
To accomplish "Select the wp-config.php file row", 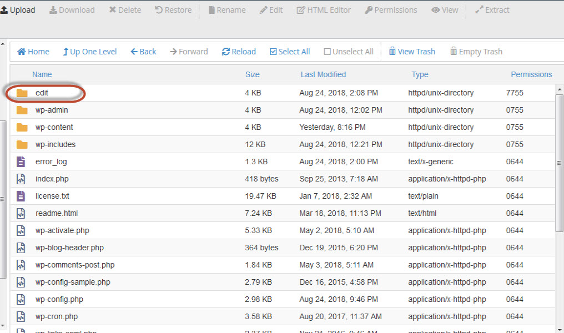I will pos(59,299).
